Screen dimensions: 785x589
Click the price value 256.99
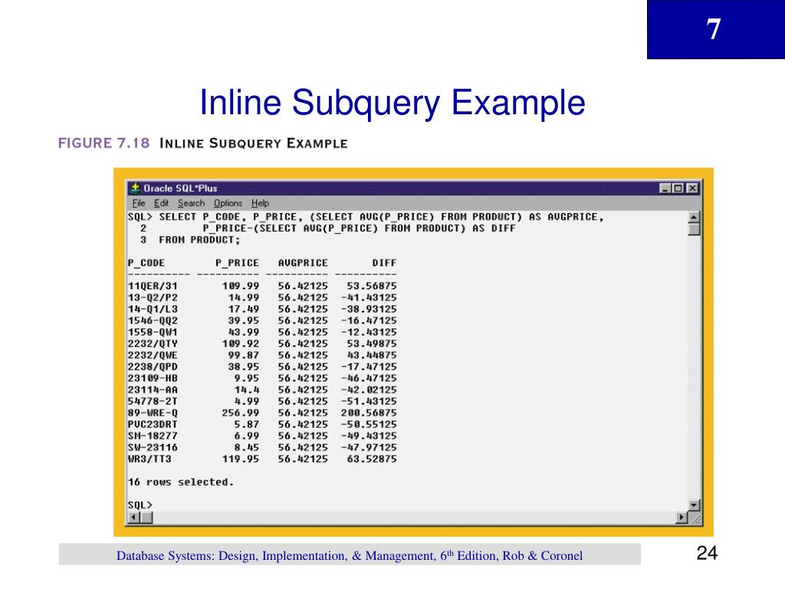pos(240,413)
